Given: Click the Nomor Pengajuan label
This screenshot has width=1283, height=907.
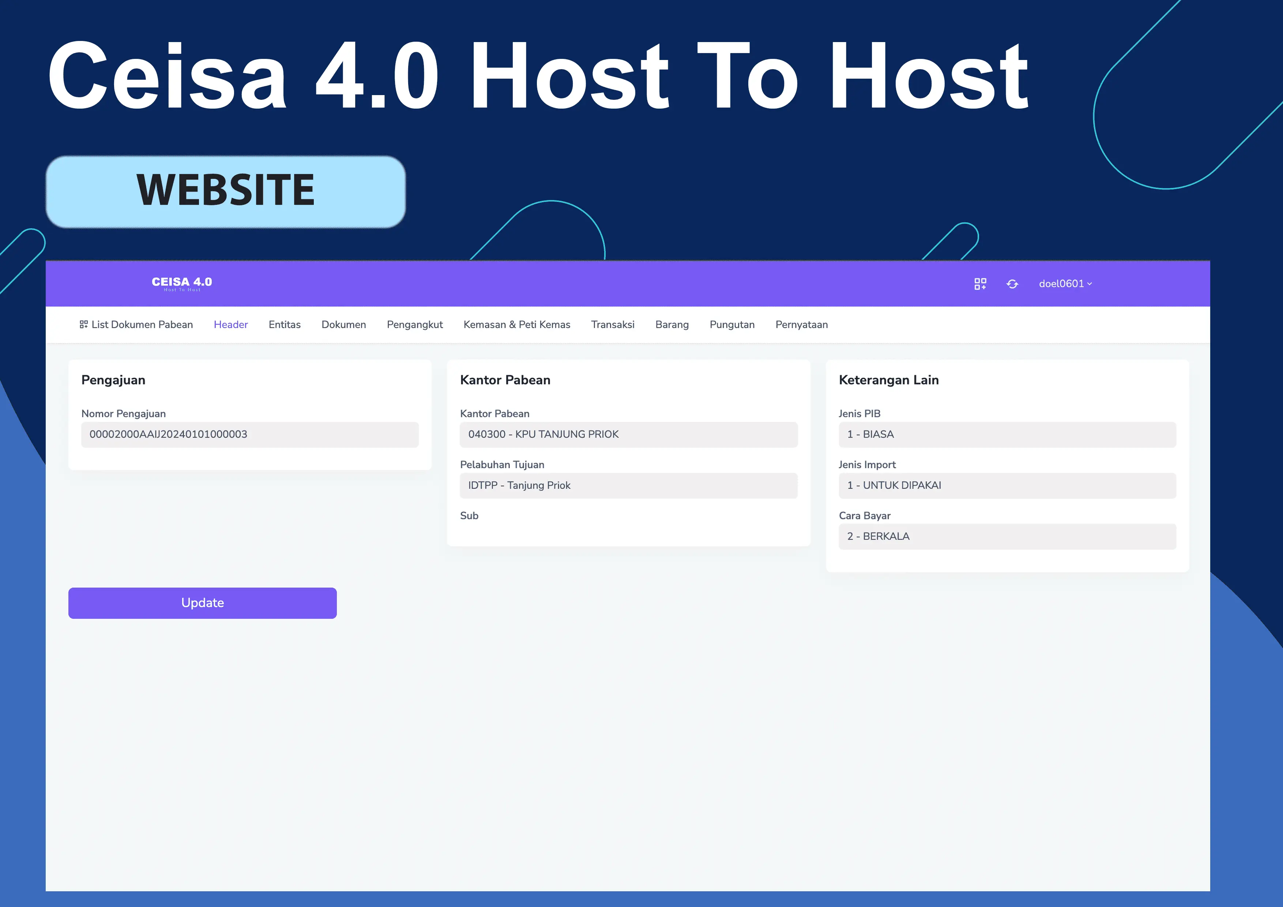Looking at the screenshot, I should click(x=124, y=414).
